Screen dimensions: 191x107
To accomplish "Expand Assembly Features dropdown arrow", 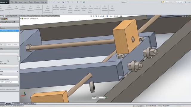I will (56, 12).
